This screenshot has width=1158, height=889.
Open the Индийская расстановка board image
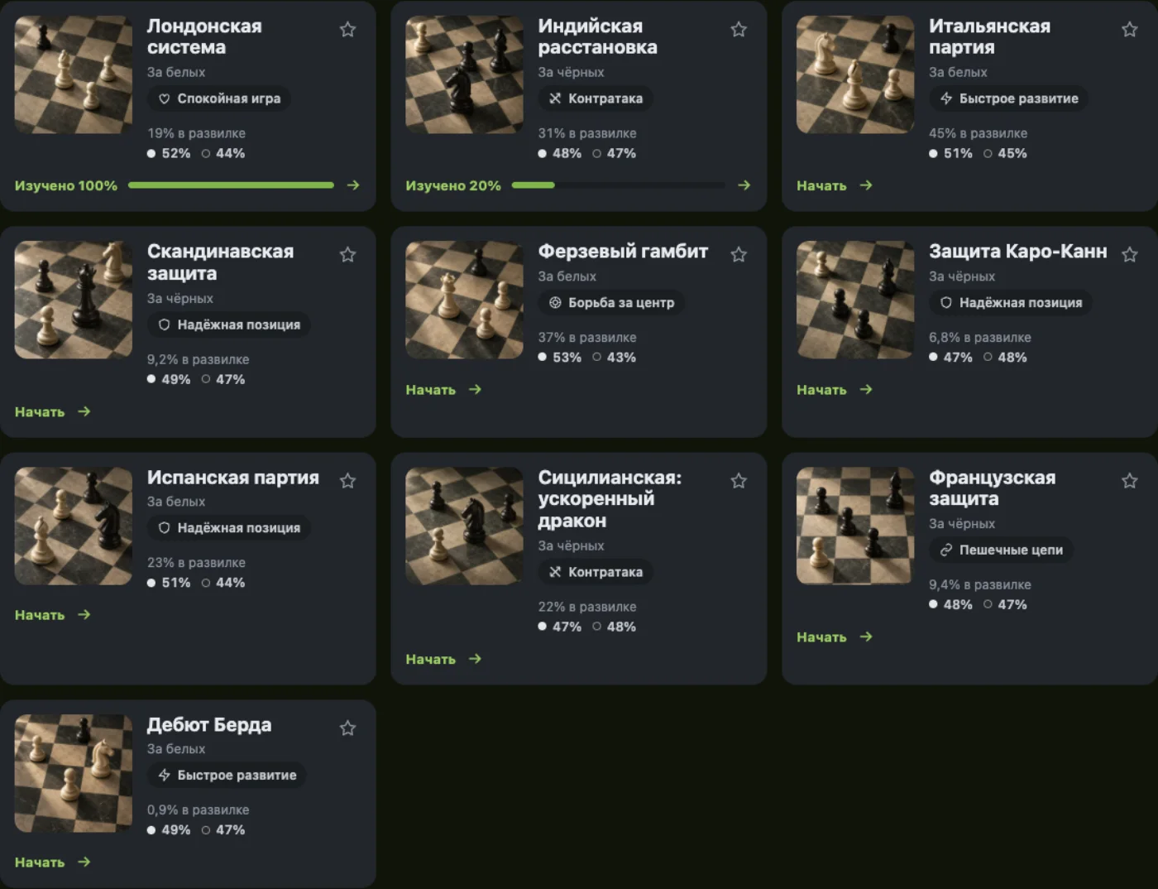(x=464, y=74)
